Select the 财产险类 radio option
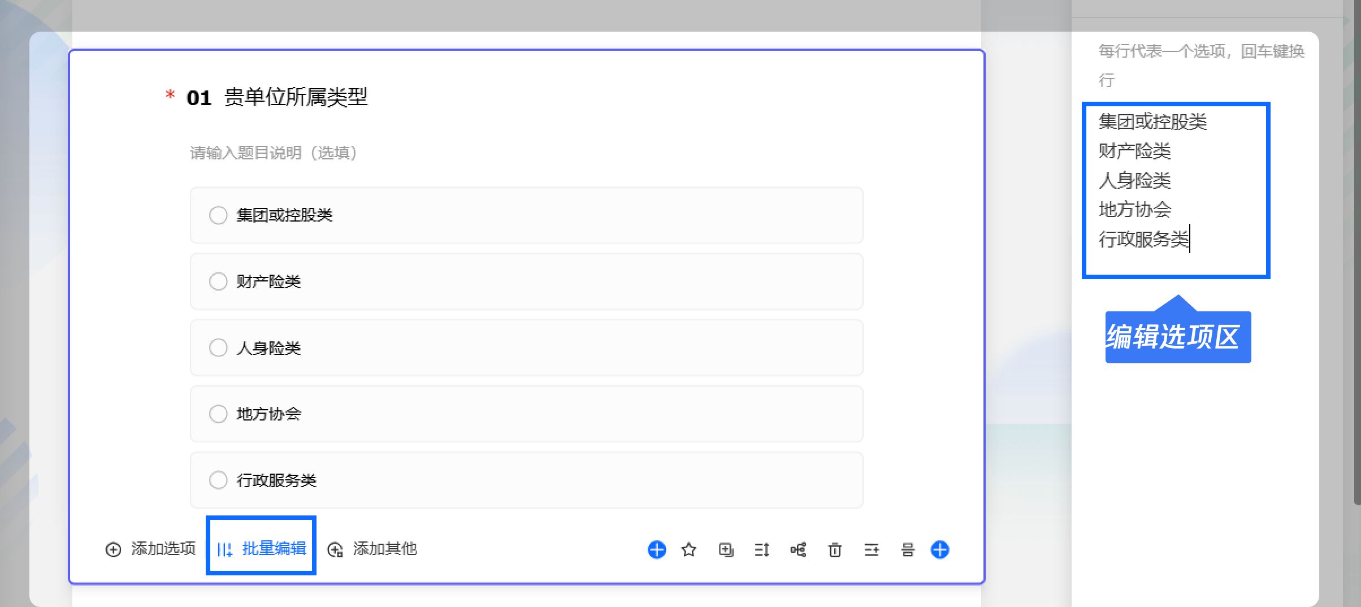Screen dimensions: 1361x607 coord(218,281)
